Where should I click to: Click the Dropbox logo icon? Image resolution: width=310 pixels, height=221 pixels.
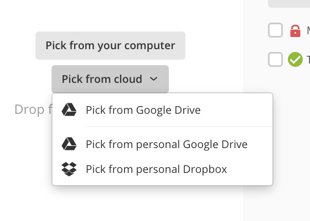(x=69, y=169)
